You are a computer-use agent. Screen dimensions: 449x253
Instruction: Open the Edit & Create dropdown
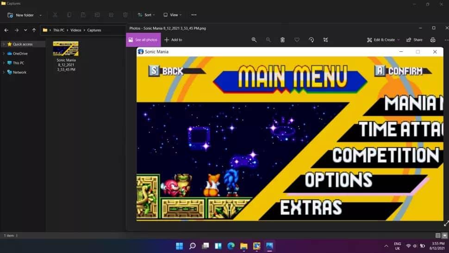pos(383,40)
